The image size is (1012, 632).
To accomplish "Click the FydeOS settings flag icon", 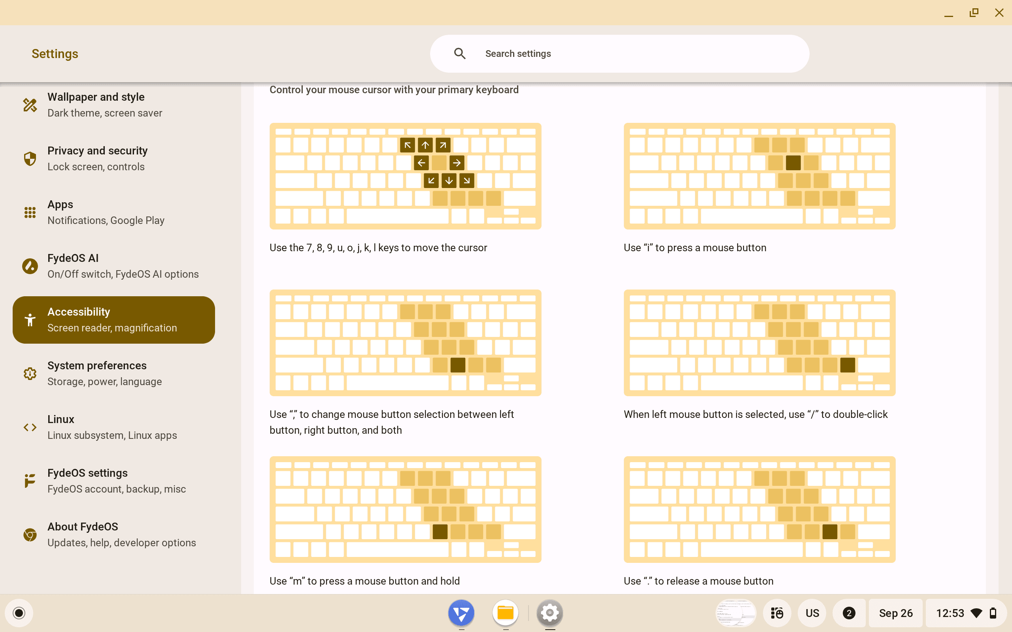I will (30, 481).
